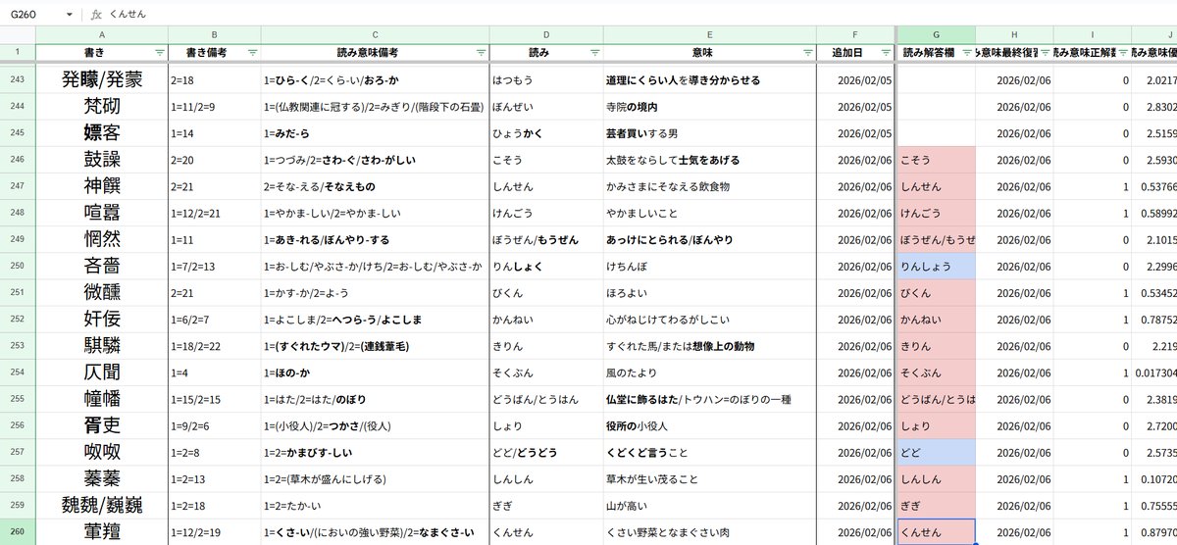The width and height of the screenshot is (1177, 545).
Task: Click note cell 1=ほの-か
Action: 375,373
